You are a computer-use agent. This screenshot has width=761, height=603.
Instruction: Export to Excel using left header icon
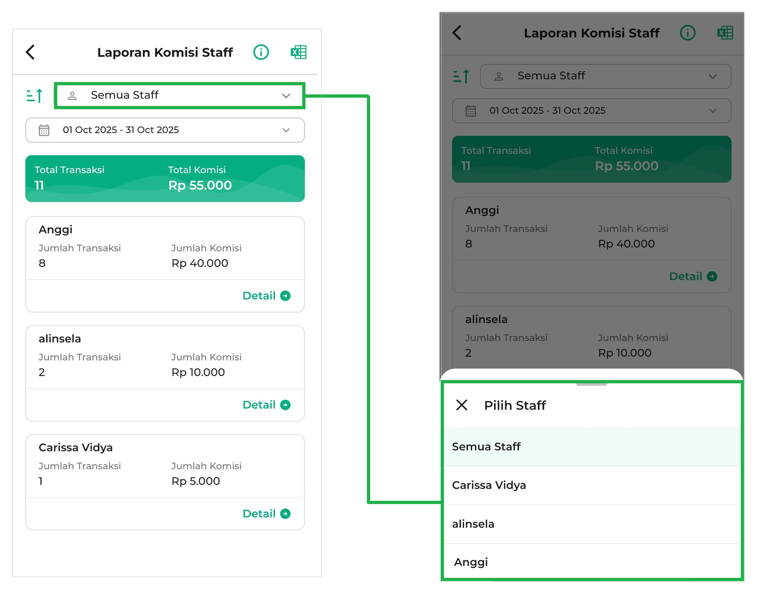[x=298, y=52]
